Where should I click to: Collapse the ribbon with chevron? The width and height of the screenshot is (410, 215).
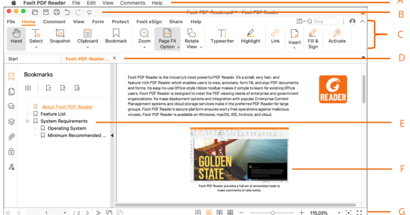click(362, 21)
